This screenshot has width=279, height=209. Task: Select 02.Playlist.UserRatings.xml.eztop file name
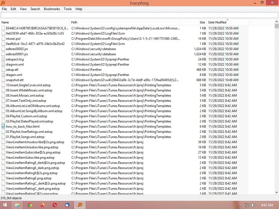pos(29,132)
